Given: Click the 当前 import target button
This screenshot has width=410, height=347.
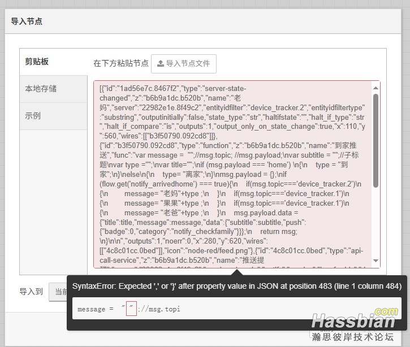Looking at the screenshot, I should point(58,292).
